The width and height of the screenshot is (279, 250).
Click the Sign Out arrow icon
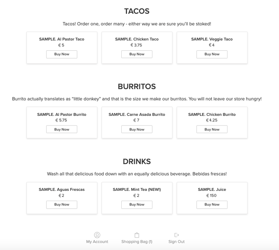pyautogui.click(x=176, y=235)
